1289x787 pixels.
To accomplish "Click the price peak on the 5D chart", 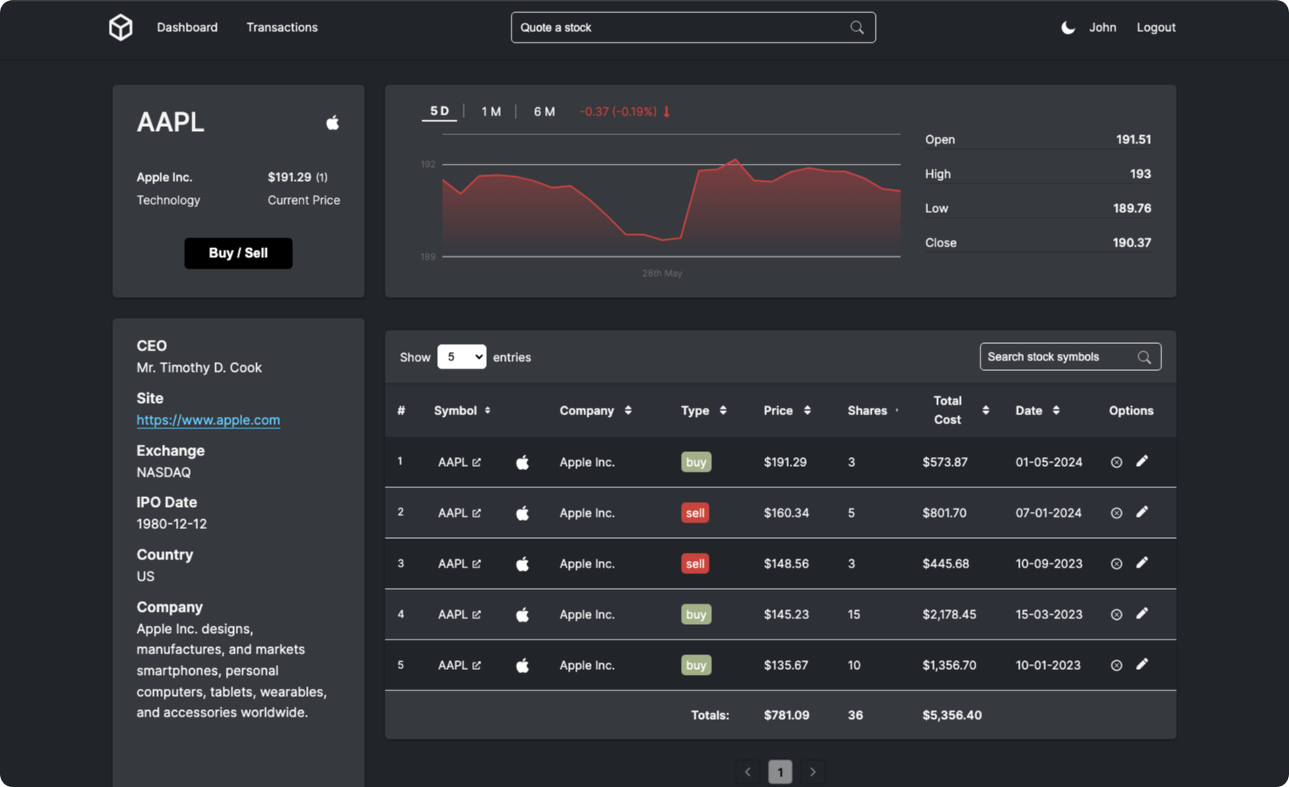I will coord(736,160).
